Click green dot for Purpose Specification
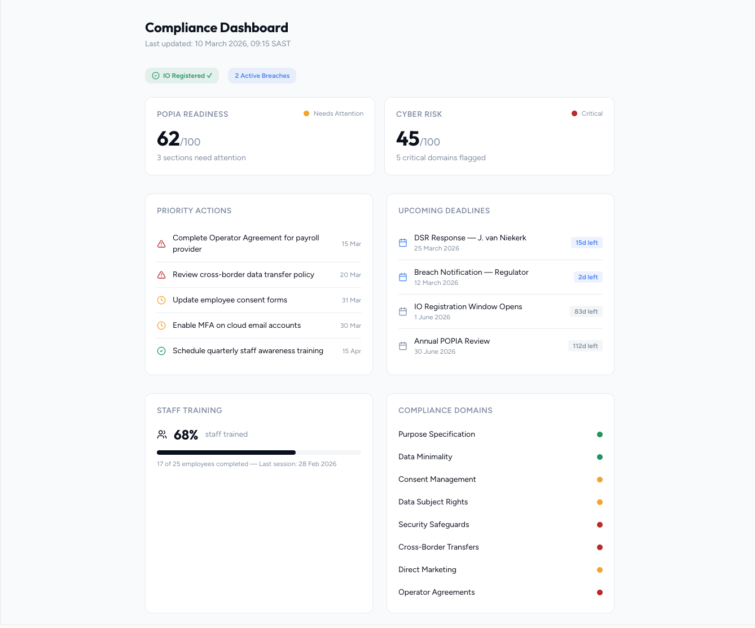 point(600,434)
